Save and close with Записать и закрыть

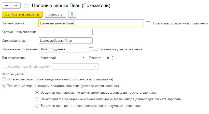(22, 14)
